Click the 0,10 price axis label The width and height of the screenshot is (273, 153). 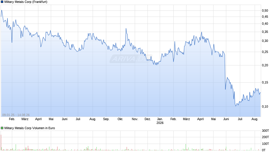265,106
